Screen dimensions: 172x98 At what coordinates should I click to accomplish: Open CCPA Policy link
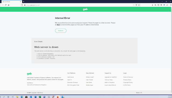(x=127, y=85)
